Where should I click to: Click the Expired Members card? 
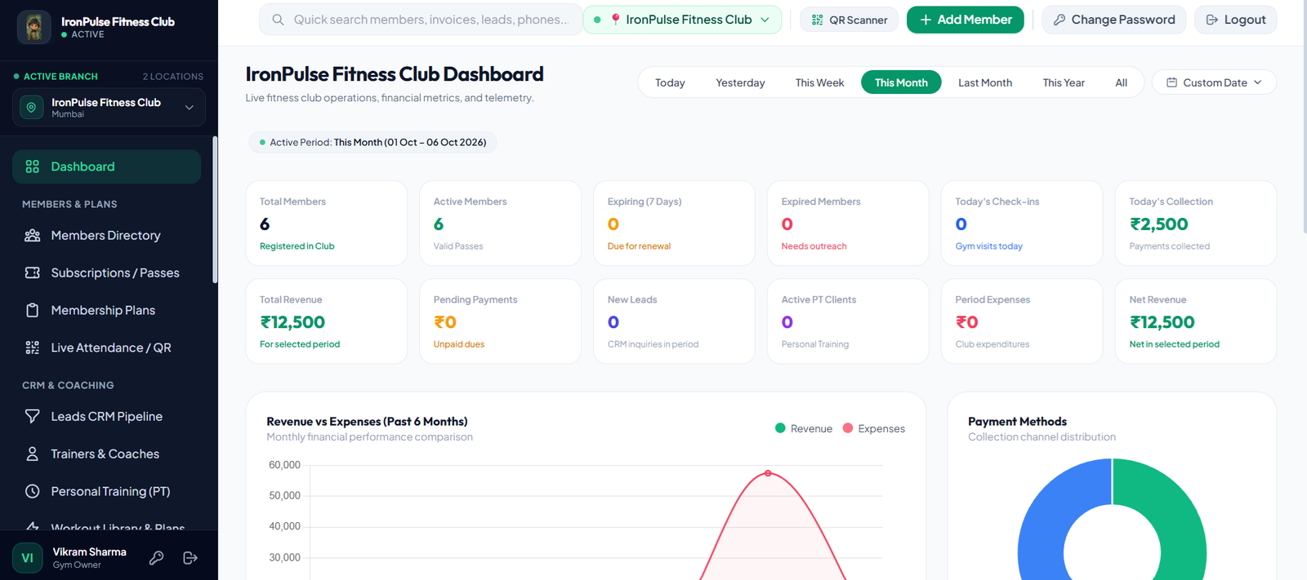(x=848, y=223)
